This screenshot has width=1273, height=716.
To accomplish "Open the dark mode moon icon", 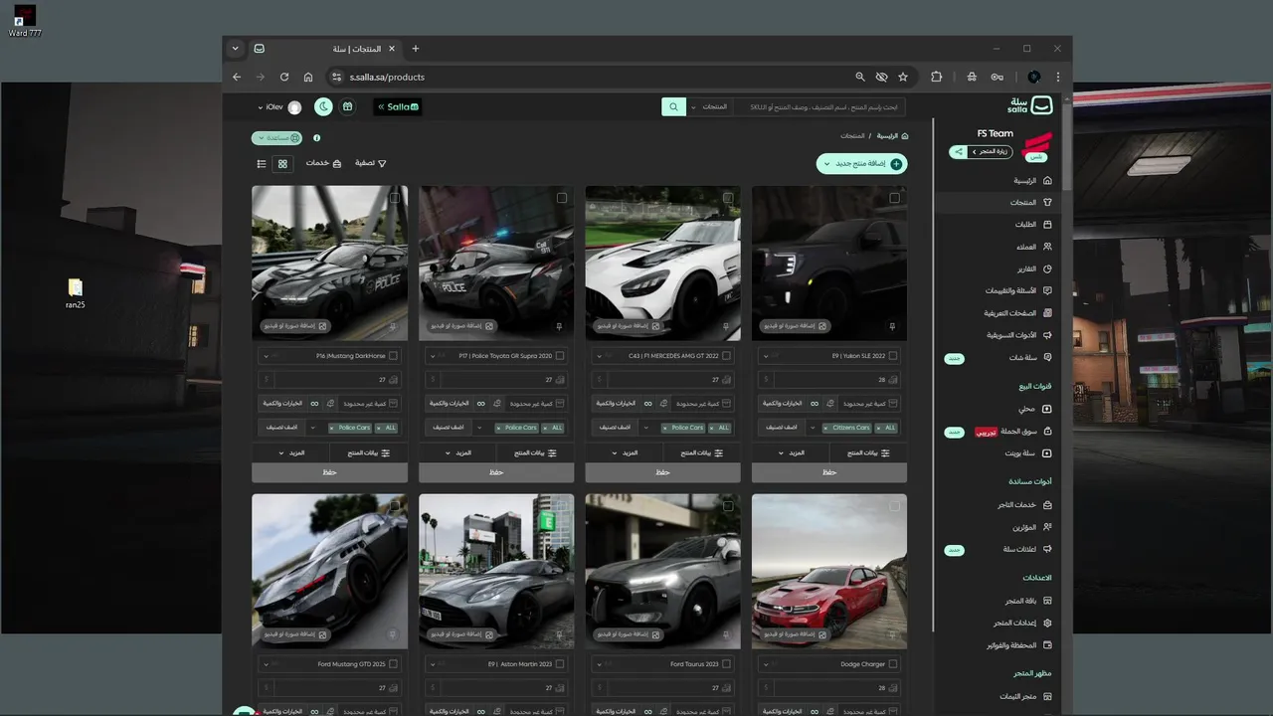I will [x=323, y=106].
